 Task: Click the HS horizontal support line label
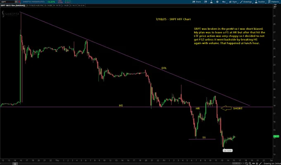pos(121,105)
